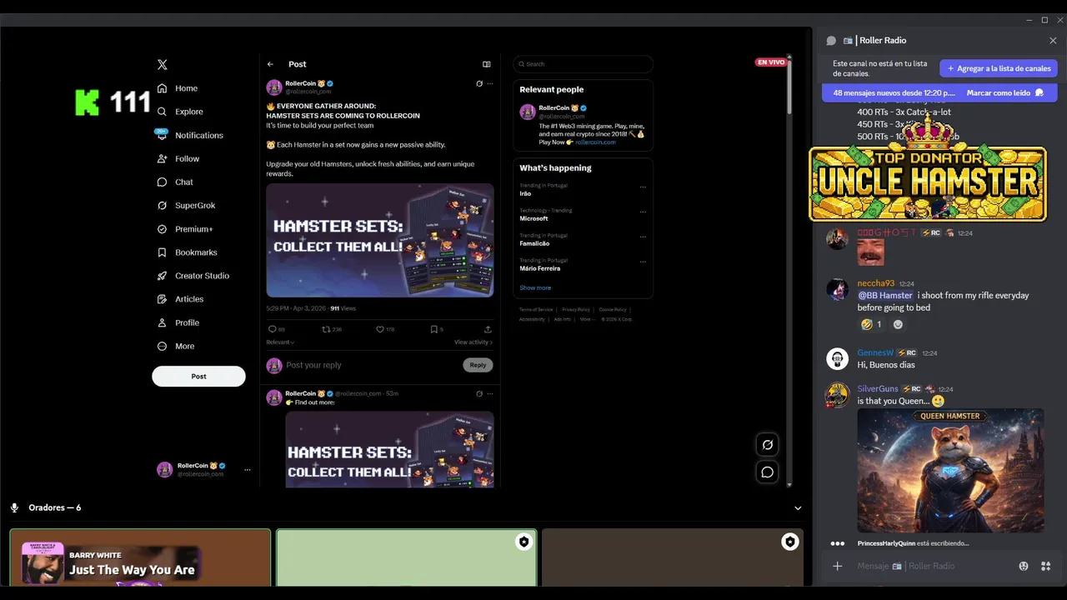Open the Privacy Policy footer link

click(575, 309)
